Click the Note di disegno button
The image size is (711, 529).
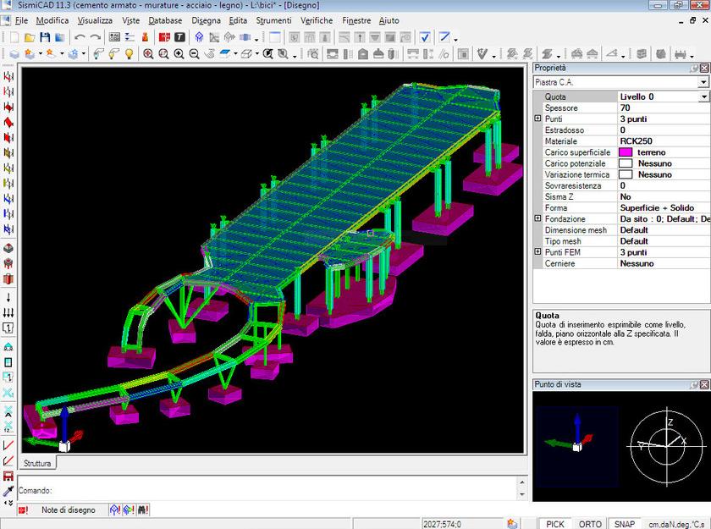pyautogui.click(x=69, y=510)
